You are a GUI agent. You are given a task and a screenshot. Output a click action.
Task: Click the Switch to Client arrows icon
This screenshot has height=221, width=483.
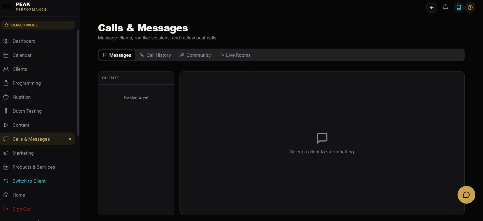point(6,181)
